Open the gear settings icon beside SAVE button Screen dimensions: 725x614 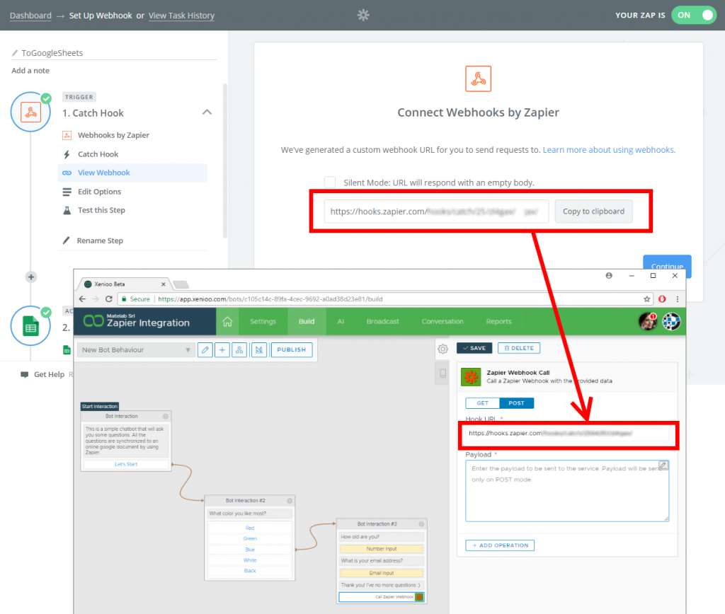point(443,349)
